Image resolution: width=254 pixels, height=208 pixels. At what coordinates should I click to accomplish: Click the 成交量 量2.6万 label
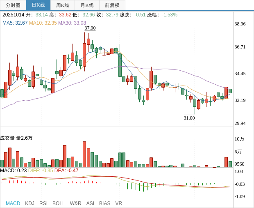[16, 138]
